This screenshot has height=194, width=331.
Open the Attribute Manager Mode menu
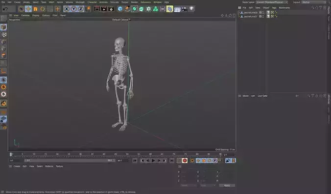245,96
